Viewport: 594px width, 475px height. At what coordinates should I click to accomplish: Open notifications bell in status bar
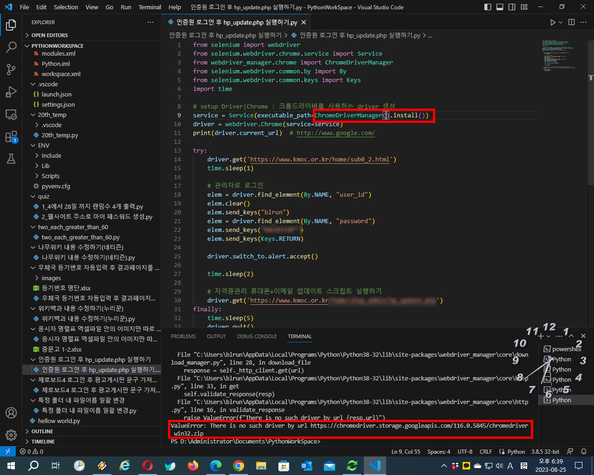pyautogui.click(x=584, y=451)
